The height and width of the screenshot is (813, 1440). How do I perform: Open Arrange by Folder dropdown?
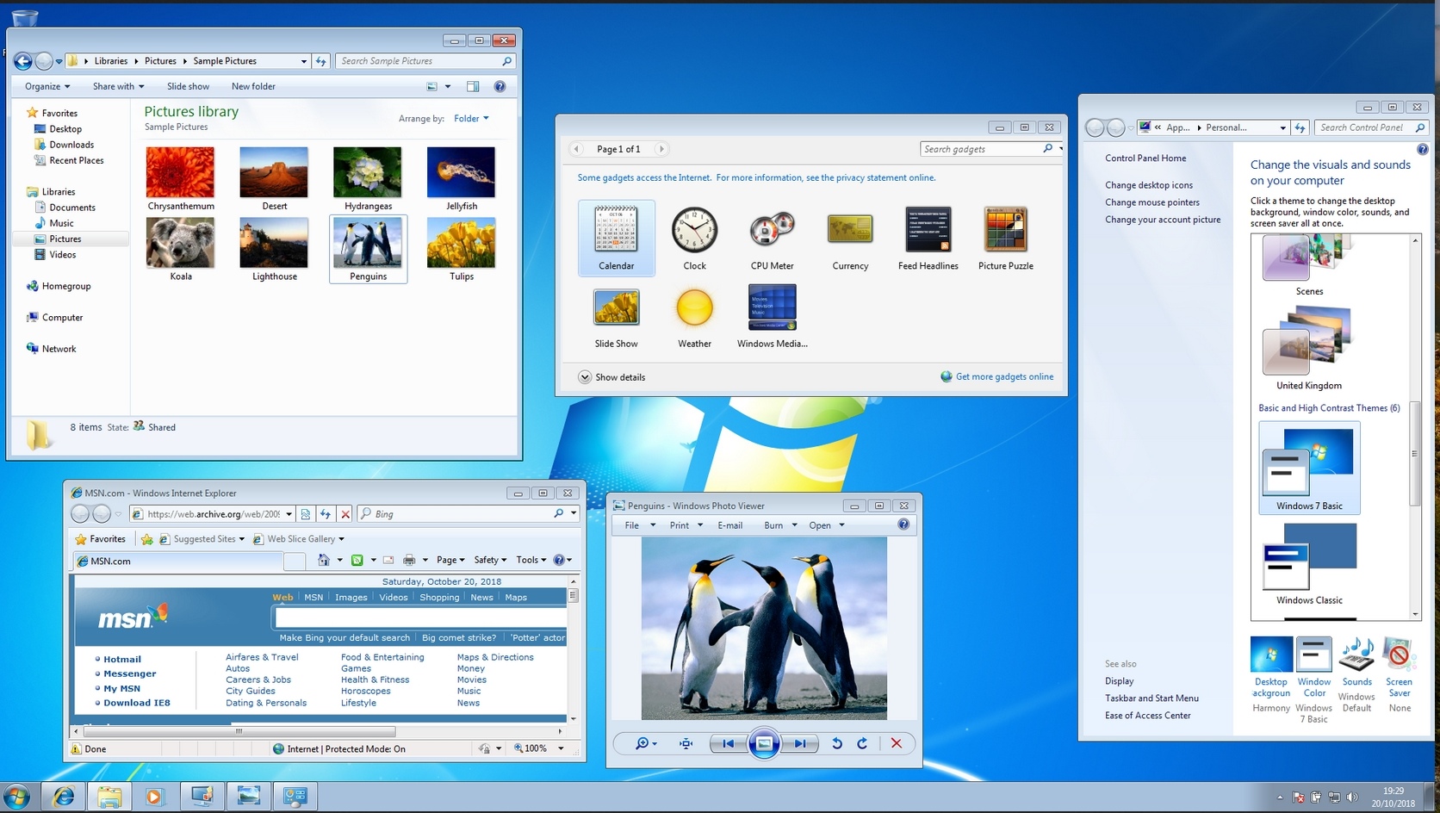(x=471, y=119)
